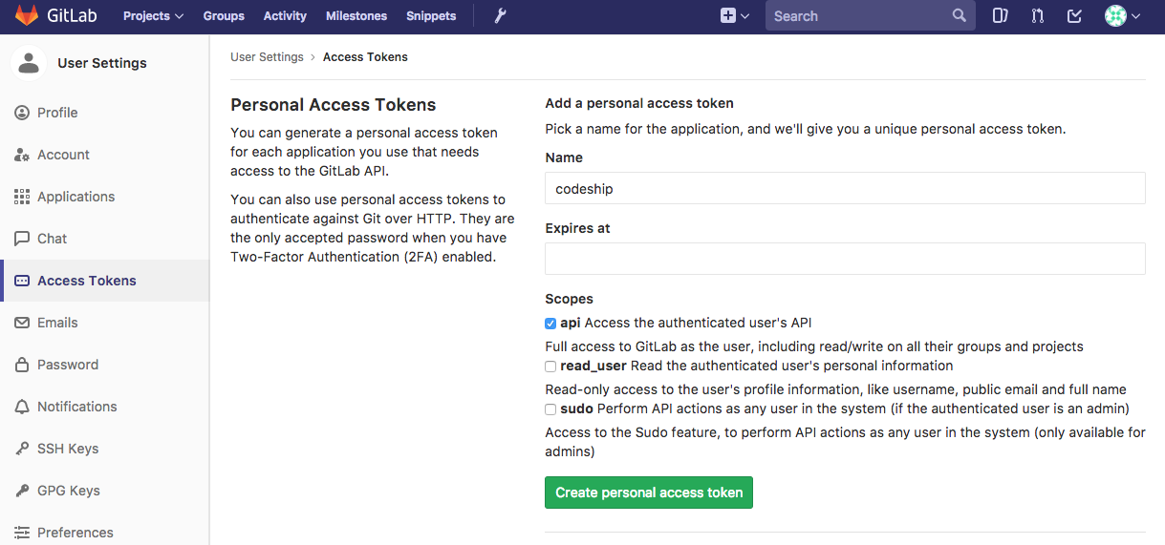Click User Settings breadcrumb link
The image size is (1165, 545).
267,57
